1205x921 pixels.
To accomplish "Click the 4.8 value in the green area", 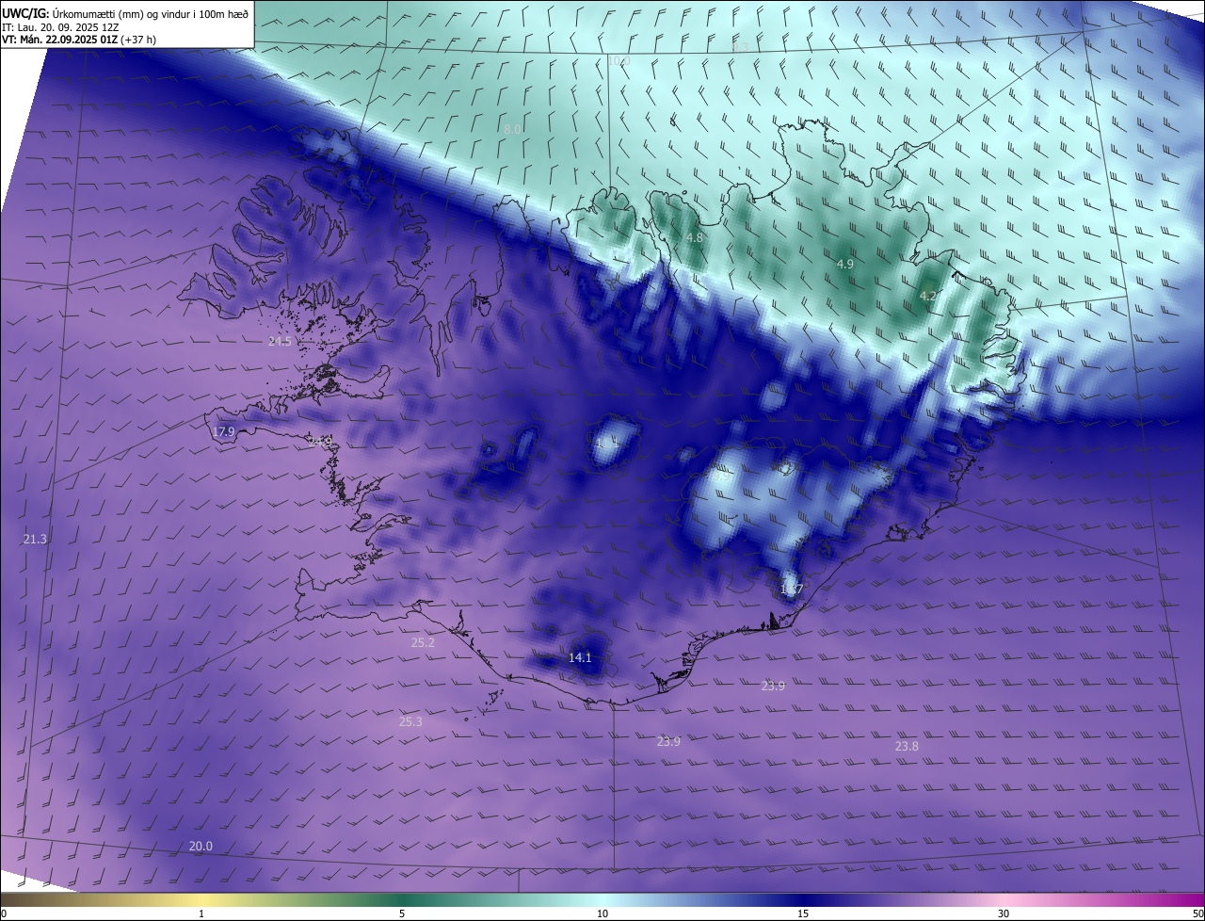I will (x=695, y=238).
